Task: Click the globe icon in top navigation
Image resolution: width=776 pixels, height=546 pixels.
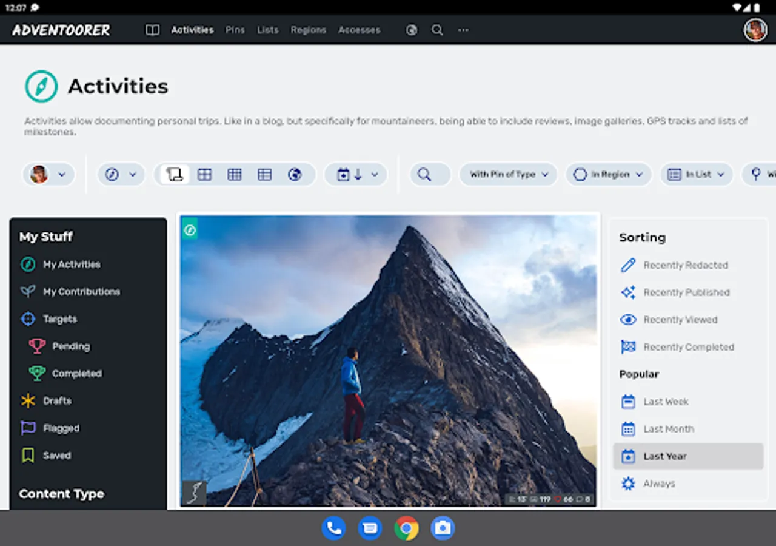Action: (412, 30)
